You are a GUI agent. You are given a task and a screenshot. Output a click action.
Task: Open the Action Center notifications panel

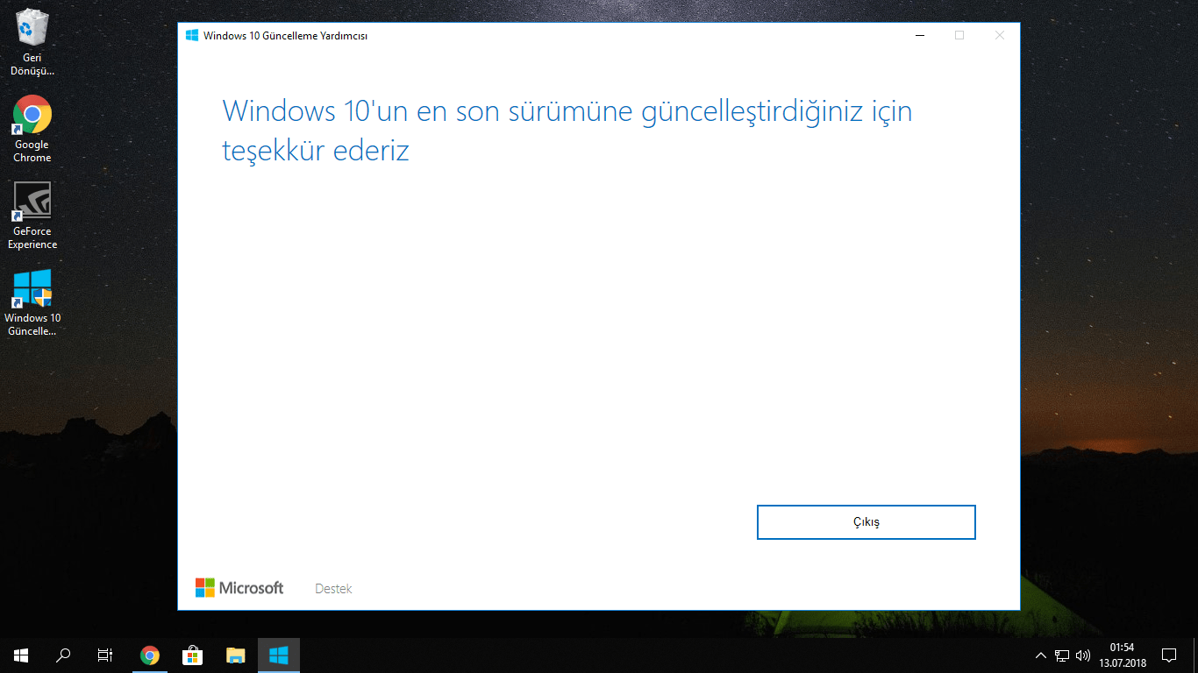[1169, 655]
